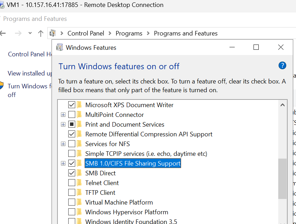Maximize the Windows Features dialog

tap(256, 47)
